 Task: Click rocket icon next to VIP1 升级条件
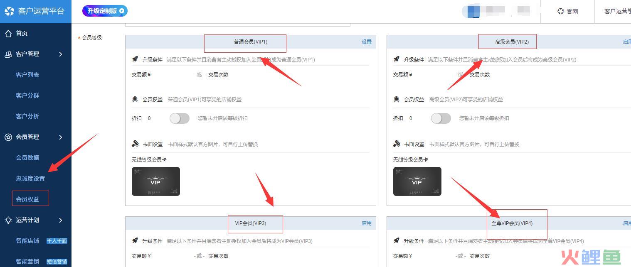pyautogui.click(x=135, y=59)
